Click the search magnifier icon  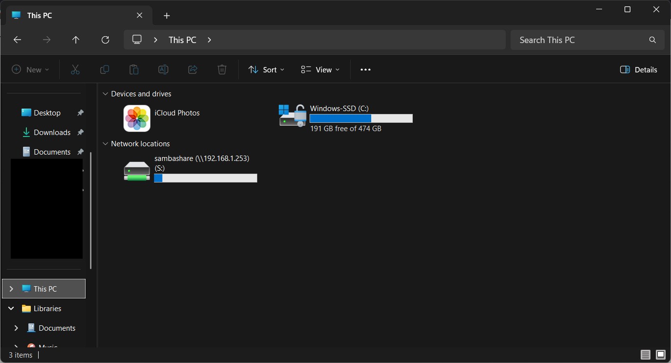click(x=652, y=40)
